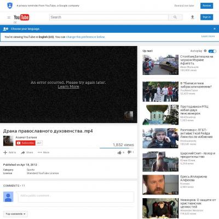Click change this preference below link

point(85,37)
